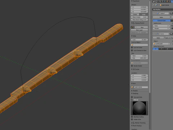Switch to the Render Layers properties tab
This screenshot has width=173, height=130.
click(160, 1)
